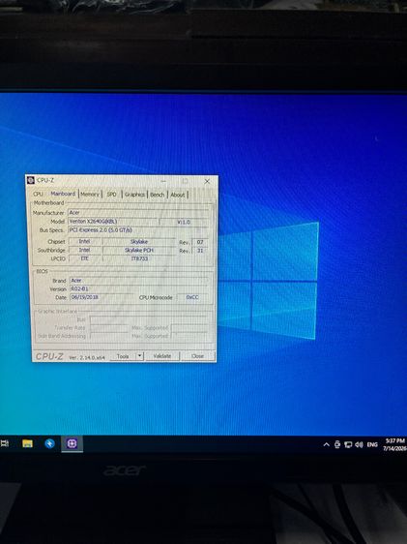Click the Chipset Skylake field
407x544 pixels.
point(139,241)
